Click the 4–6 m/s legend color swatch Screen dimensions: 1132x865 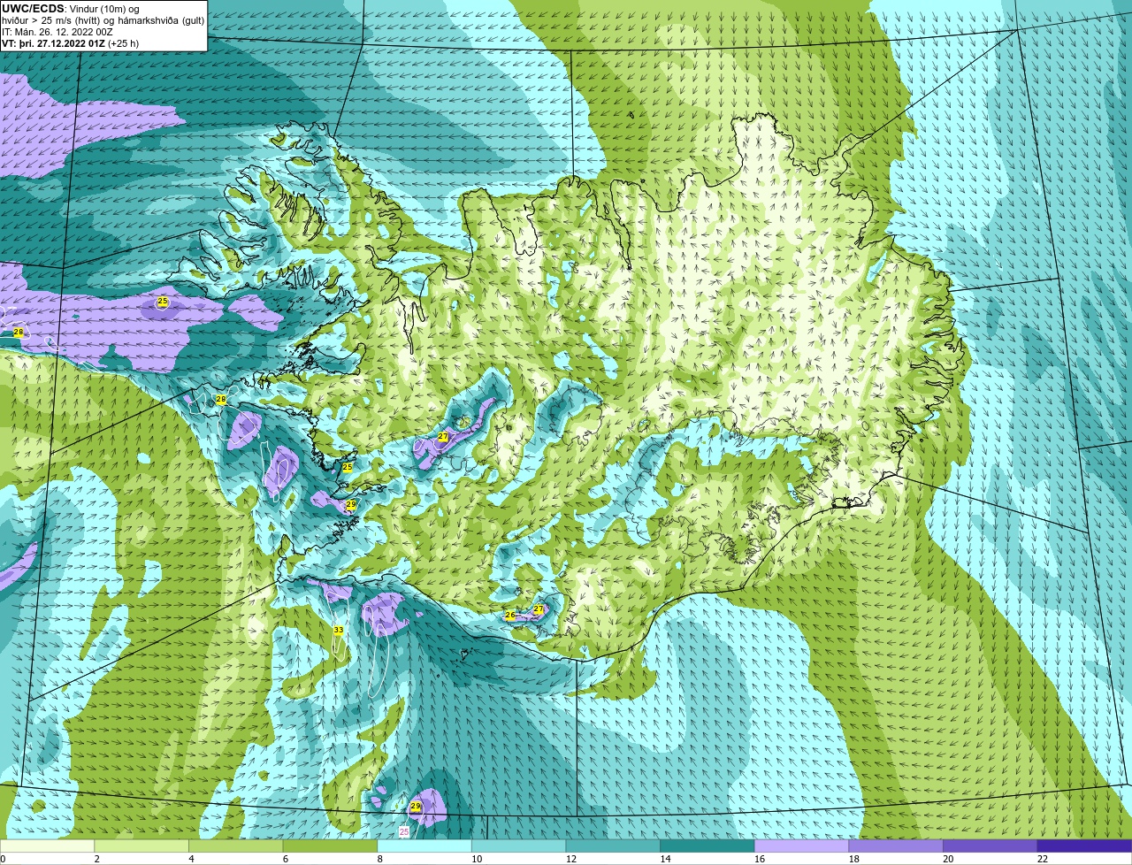tap(236, 846)
